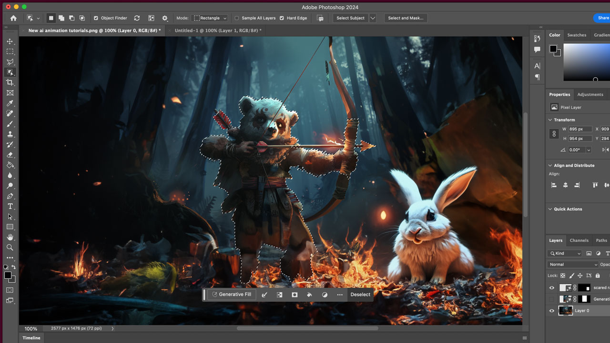The height and width of the screenshot is (343, 610).
Task: Click Modify Selection icon in taskbar
Action: click(x=264, y=294)
